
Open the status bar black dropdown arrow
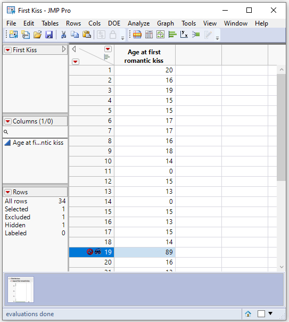(270, 313)
